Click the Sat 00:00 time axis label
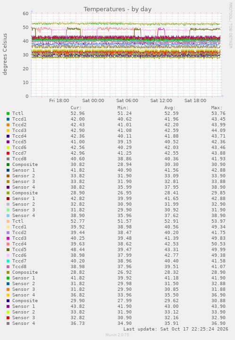The image size is (235, 340). tap(93, 101)
